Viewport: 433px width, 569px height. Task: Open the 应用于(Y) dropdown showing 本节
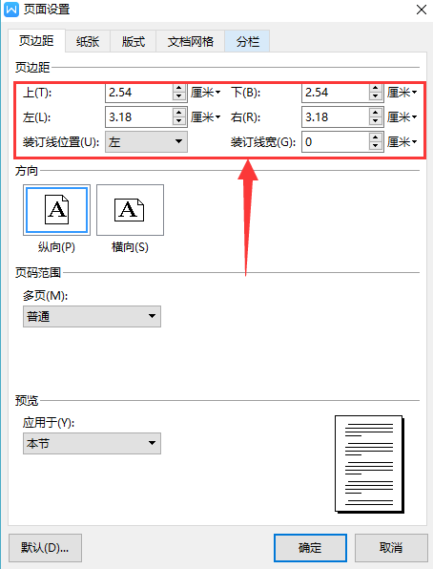click(92, 443)
